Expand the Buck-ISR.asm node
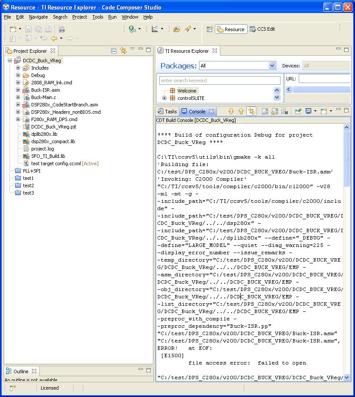The image size is (355, 397). coord(18,90)
